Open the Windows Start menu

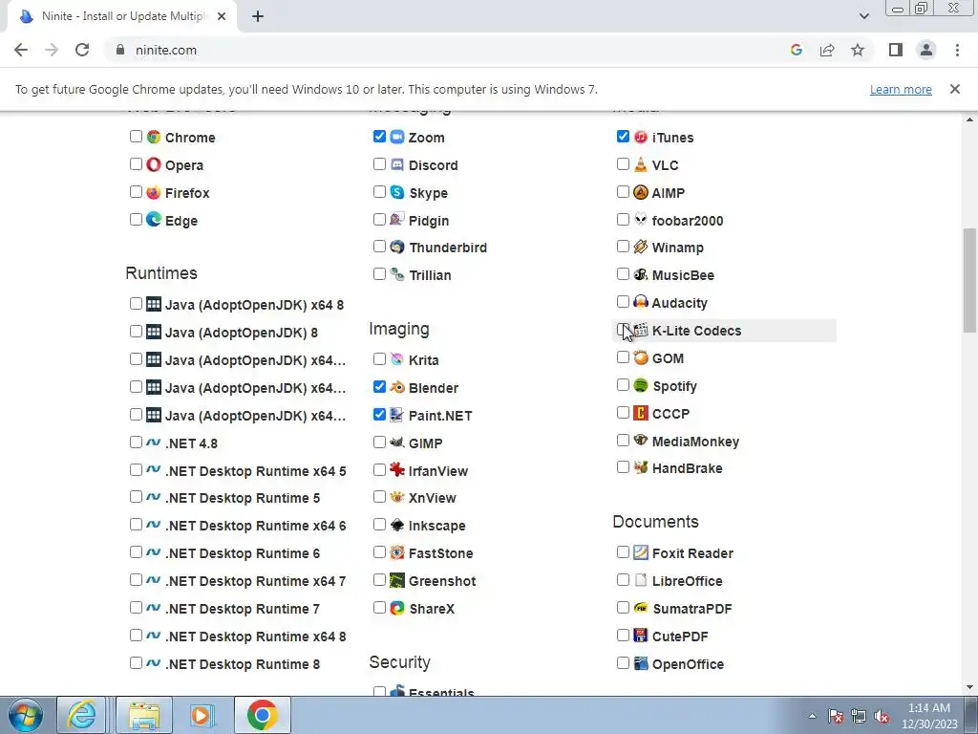(x=26, y=715)
